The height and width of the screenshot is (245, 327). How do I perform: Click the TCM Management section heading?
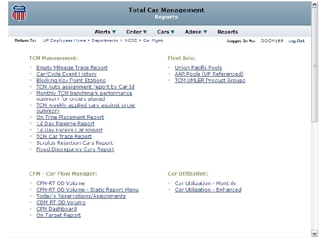[54, 58]
